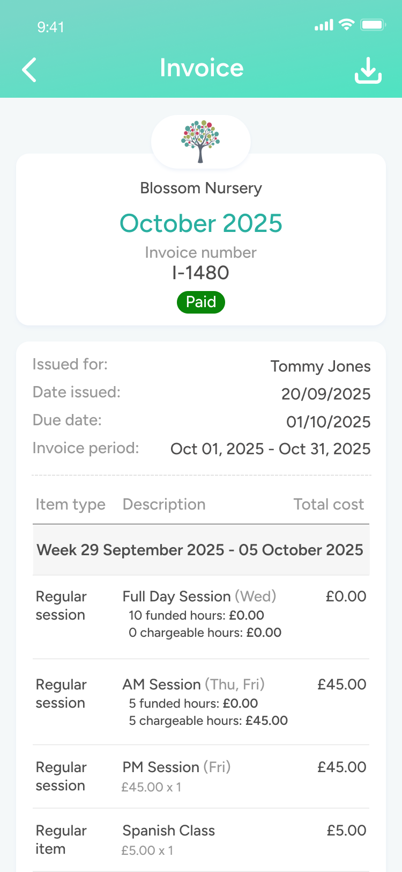Viewport: 402px width, 872px height.
Task: Tap the Wi-Fi status icon
Action: tap(347, 25)
